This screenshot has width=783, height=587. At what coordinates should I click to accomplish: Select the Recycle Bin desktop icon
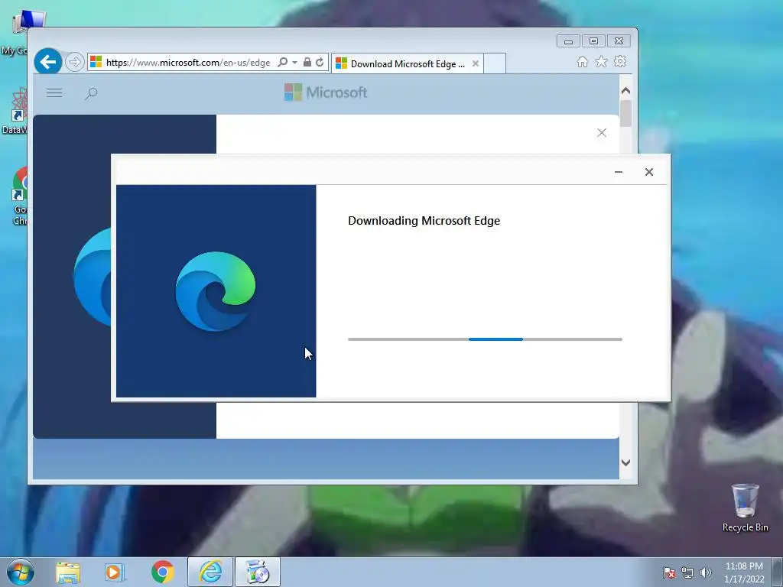tap(745, 508)
